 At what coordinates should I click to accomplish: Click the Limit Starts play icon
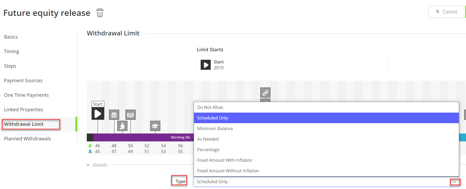[206, 65]
